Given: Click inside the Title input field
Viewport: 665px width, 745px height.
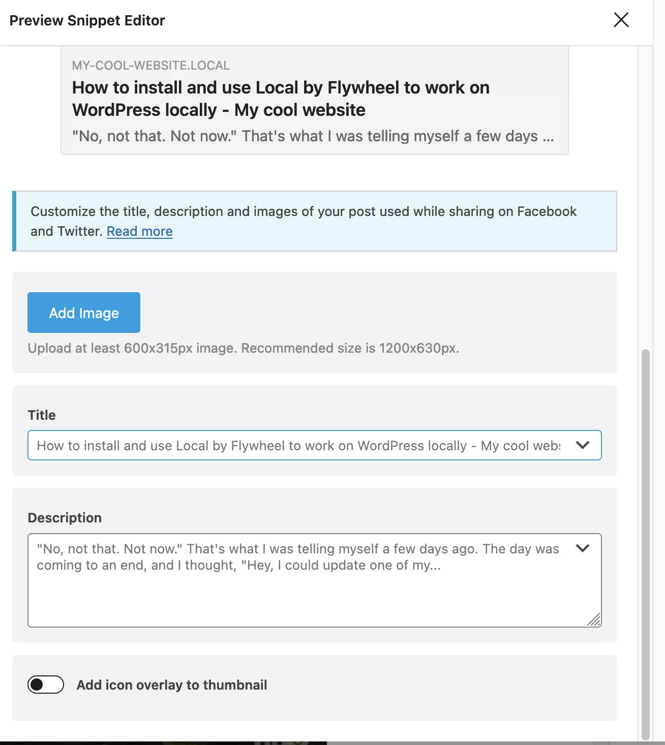Looking at the screenshot, I should pos(299,445).
